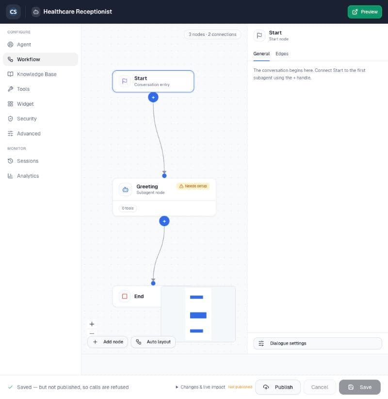View Sessions under Monitor
Viewport: 388px width, 399px height.
[40, 161]
